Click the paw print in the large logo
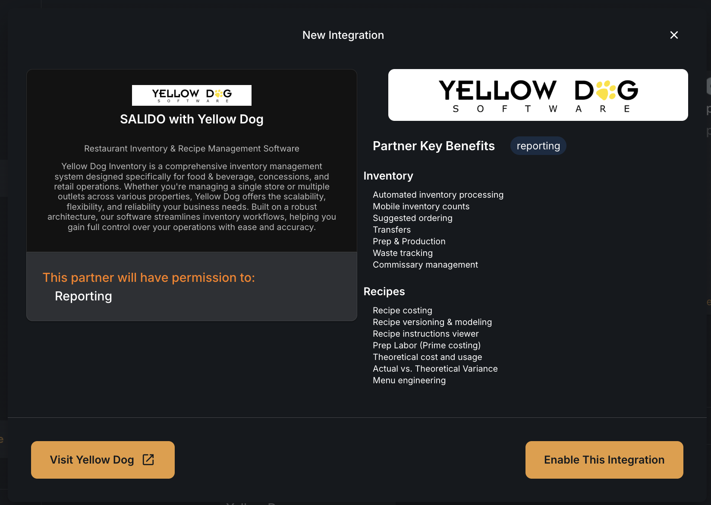The height and width of the screenshot is (505, 711). coord(606,90)
